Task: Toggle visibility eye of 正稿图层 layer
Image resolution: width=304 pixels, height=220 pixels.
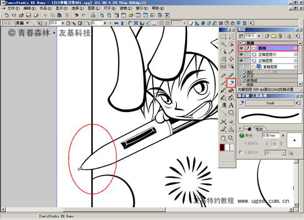Action: coord(241,61)
